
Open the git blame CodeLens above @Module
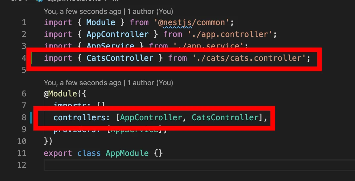108,83
